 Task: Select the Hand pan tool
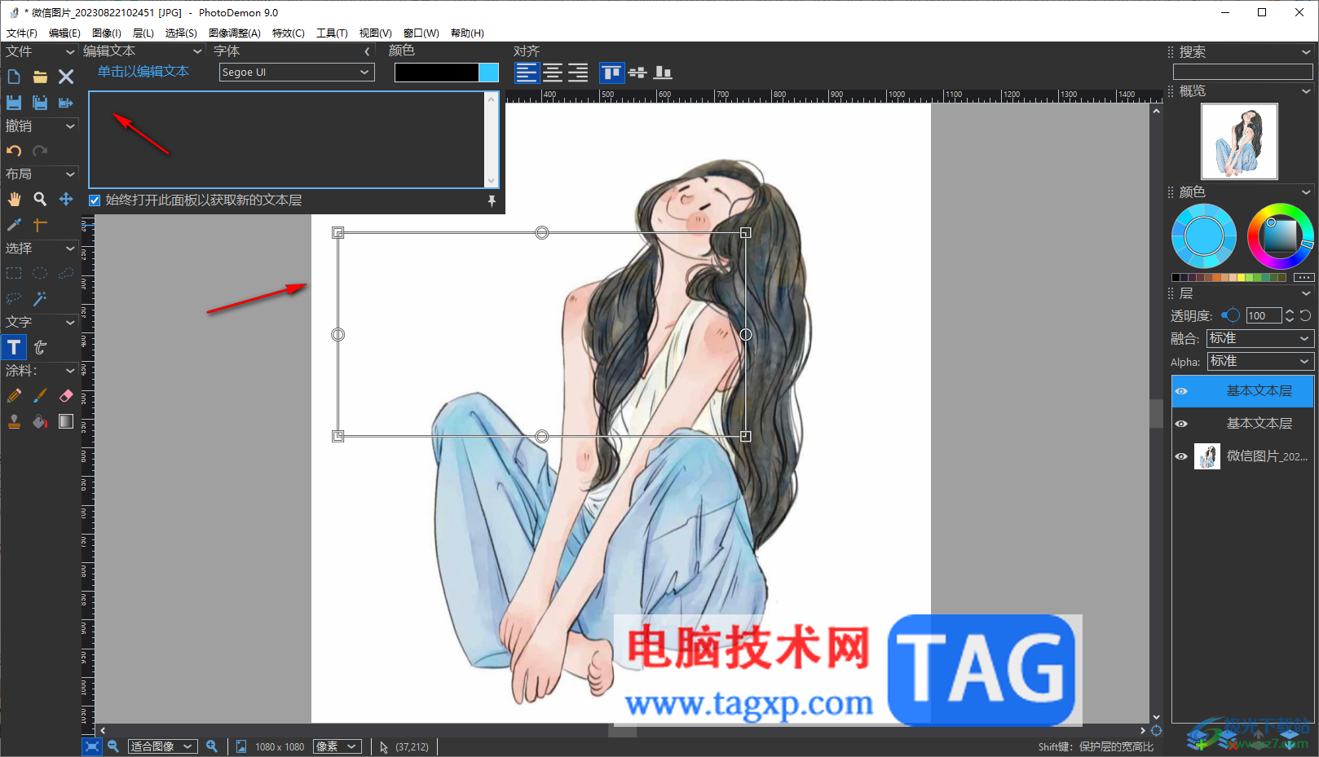15,200
